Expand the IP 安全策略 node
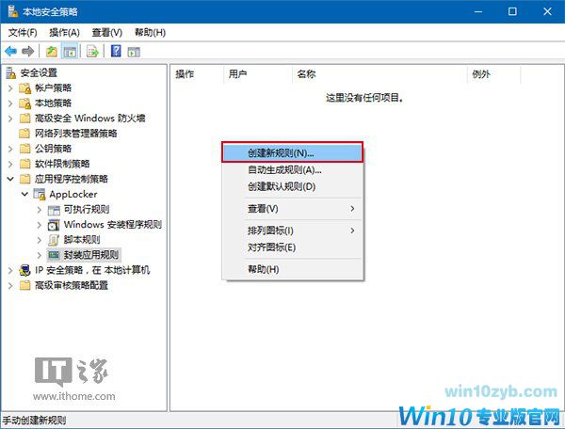Screen dimensions: 565x429 (10, 270)
